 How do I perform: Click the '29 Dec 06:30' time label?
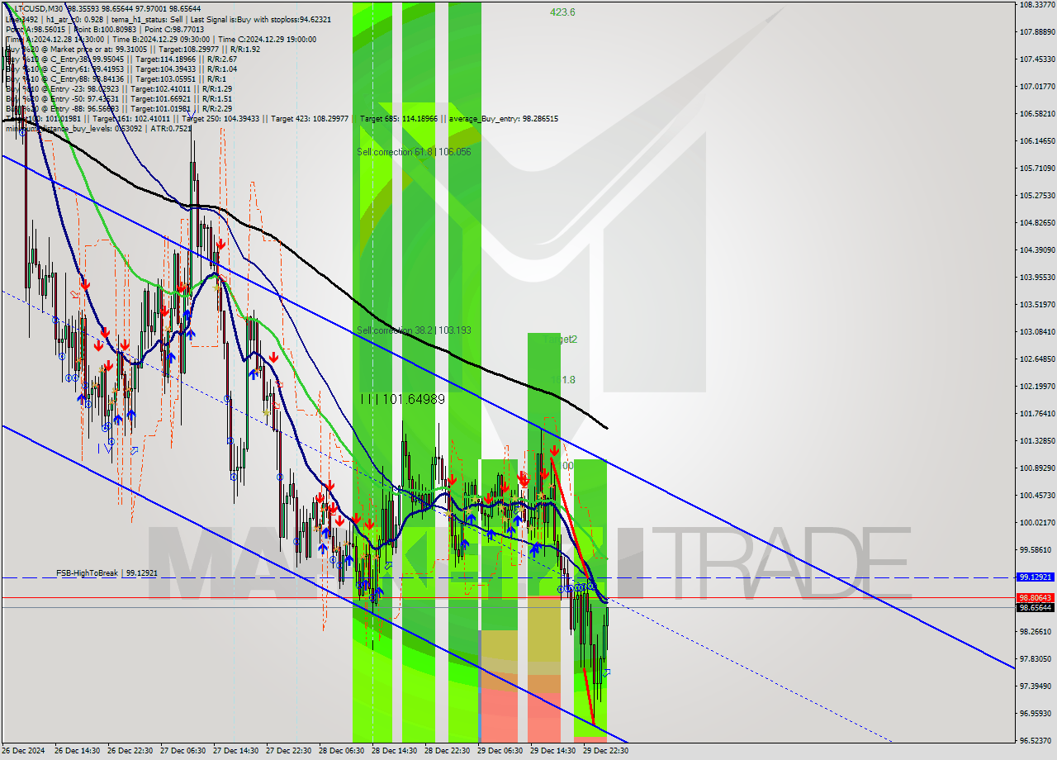click(500, 751)
